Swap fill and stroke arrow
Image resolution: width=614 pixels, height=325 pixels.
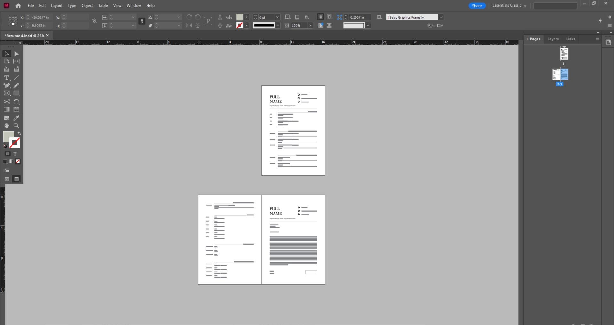[19, 134]
